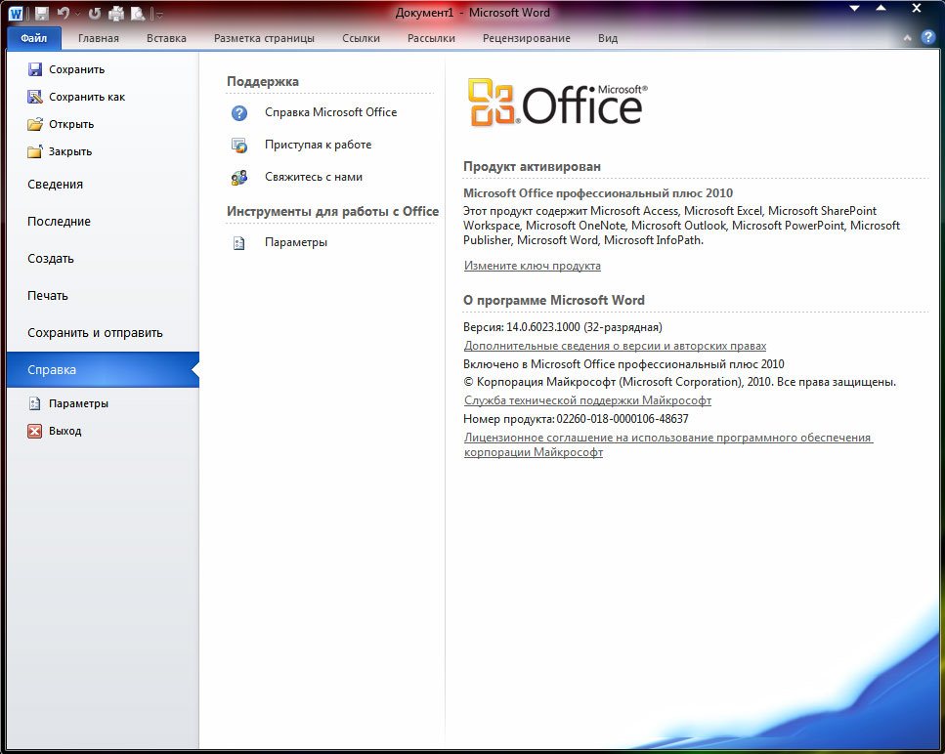Viewport: 945px width, 754px height.
Task: Click the blue help question mark icon
Action: point(927,38)
